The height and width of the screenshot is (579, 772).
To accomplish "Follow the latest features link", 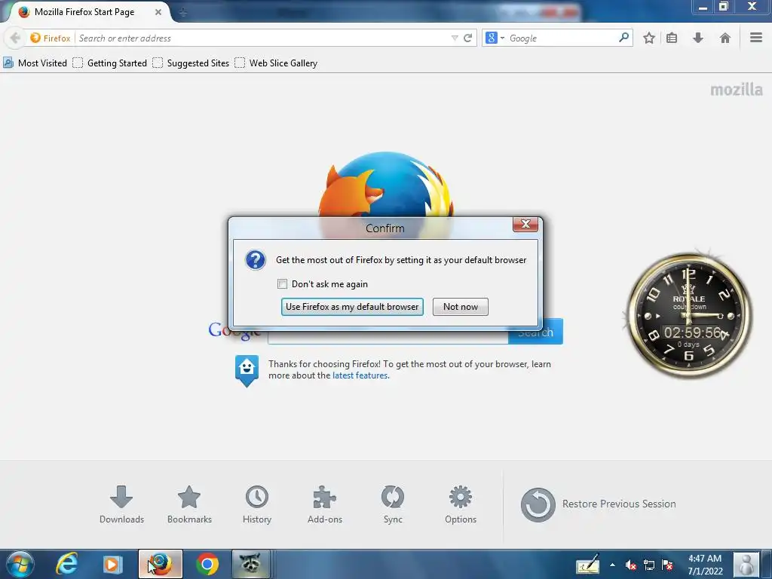I will click(x=360, y=375).
